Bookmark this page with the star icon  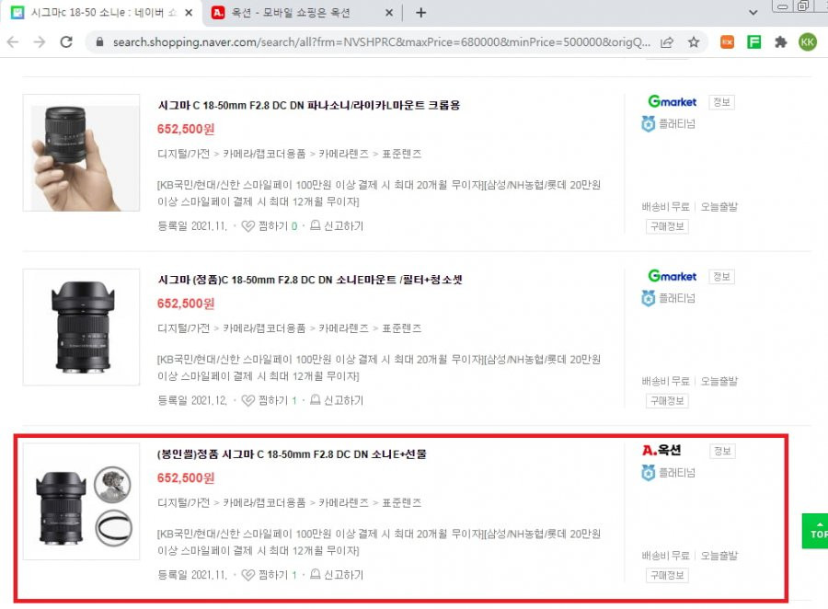tap(694, 41)
